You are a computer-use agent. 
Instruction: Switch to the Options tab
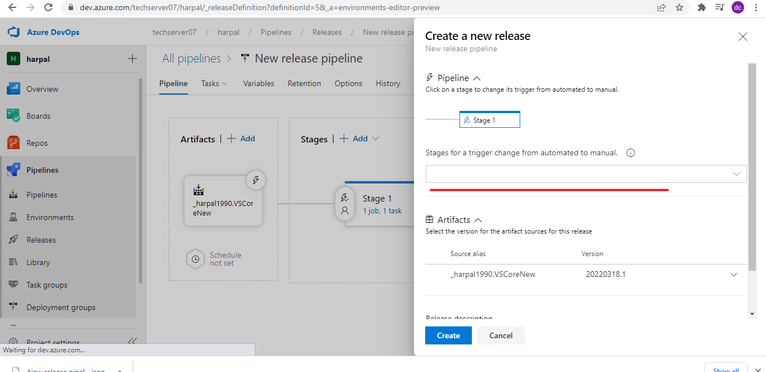[x=348, y=83]
